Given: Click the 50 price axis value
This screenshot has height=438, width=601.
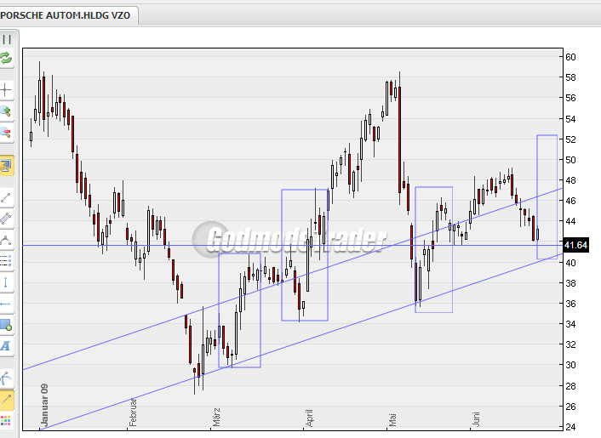Looking at the screenshot, I should [570, 160].
